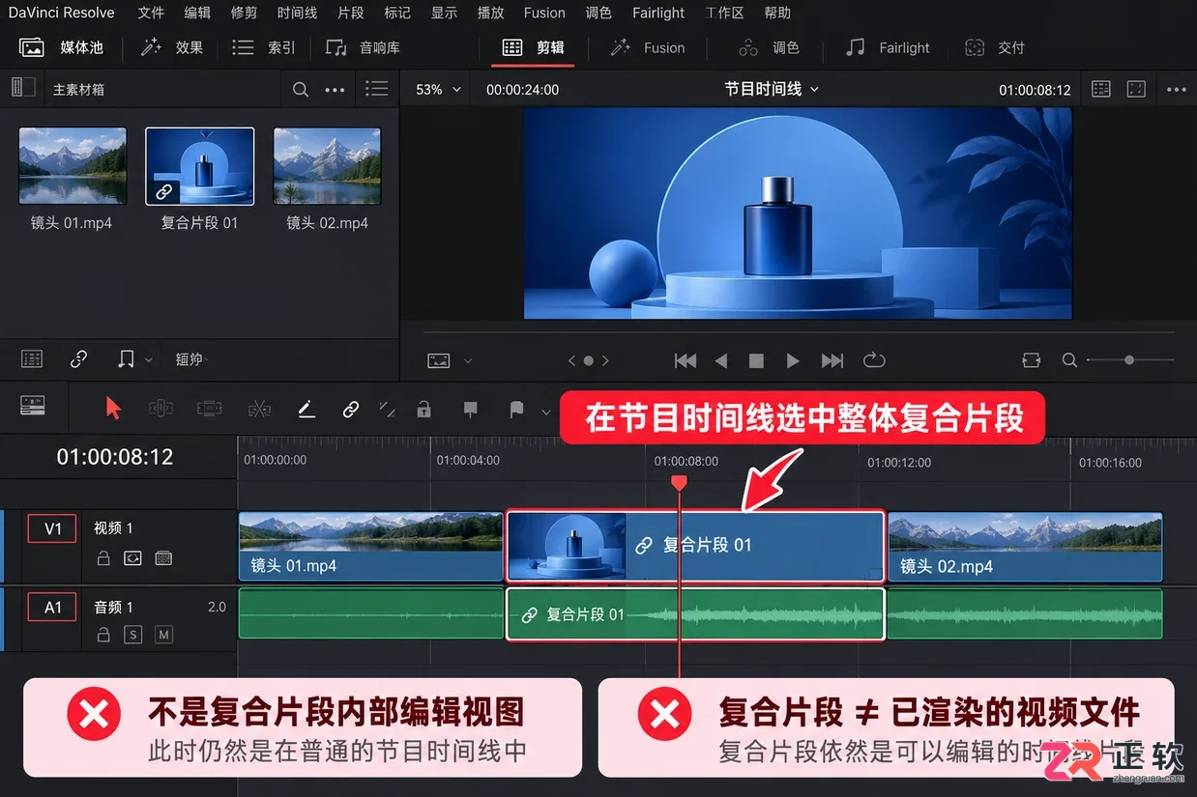Image resolution: width=1197 pixels, height=797 pixels.
Task: Add a flag with the flag icon
Action: [516, 410]
